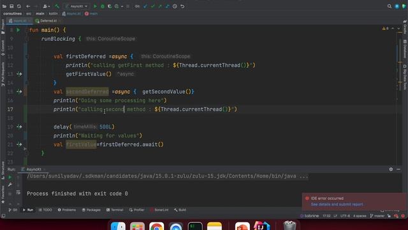Image resolution: width=408 pixels, height=230 pixels.
Task: Click the suspend call gutter icon on getFirstValue line
Action: 19,74
